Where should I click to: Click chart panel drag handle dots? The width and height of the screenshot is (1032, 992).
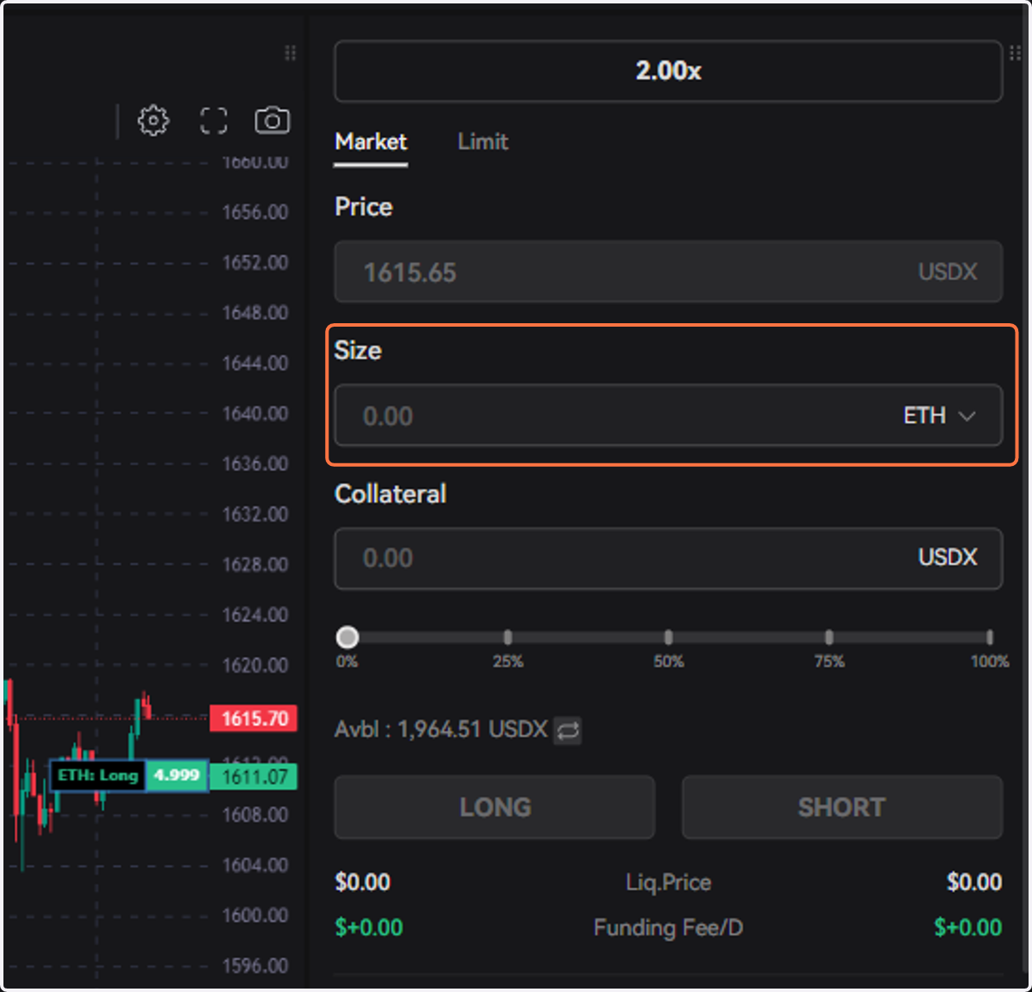[x=291, y=53]
